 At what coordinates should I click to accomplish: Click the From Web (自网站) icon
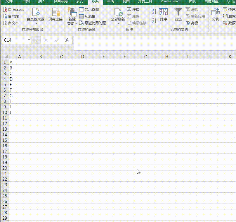click(5, 16)
